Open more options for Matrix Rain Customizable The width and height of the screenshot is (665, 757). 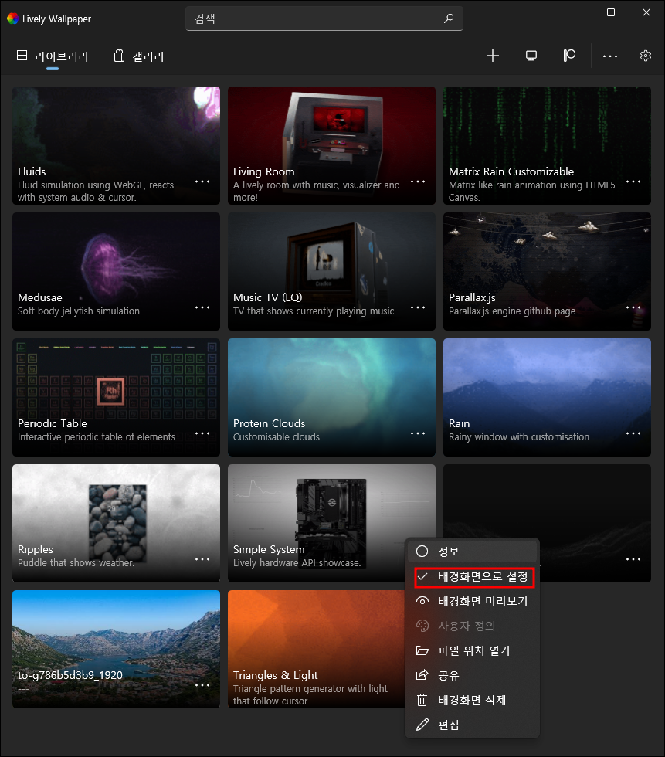pos(633,182)
